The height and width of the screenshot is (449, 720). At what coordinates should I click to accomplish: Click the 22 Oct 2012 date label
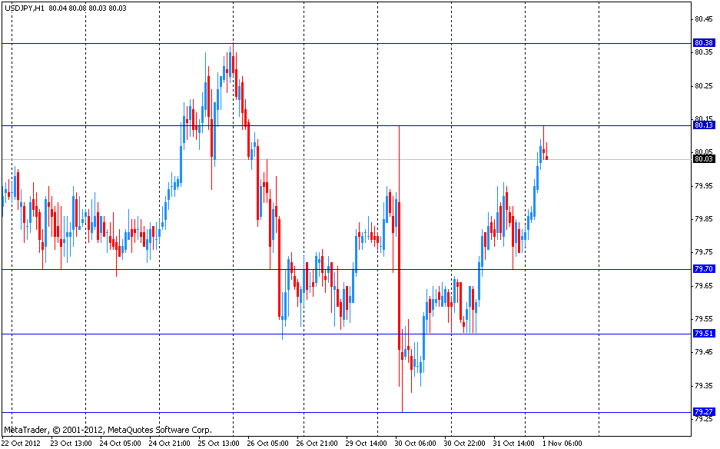pos(21,443)
